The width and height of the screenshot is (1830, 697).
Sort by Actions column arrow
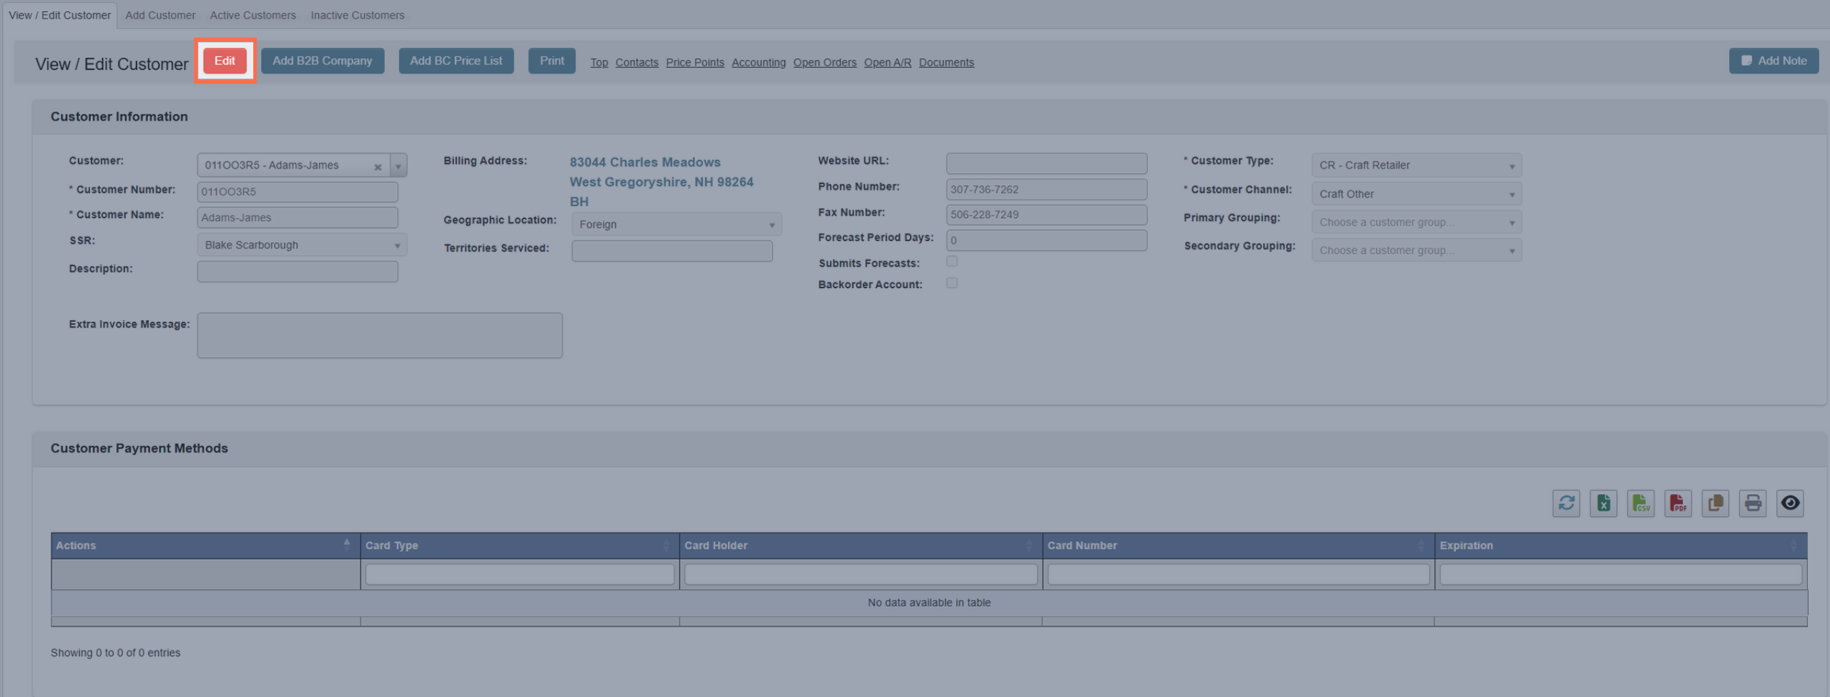[347, 544]
